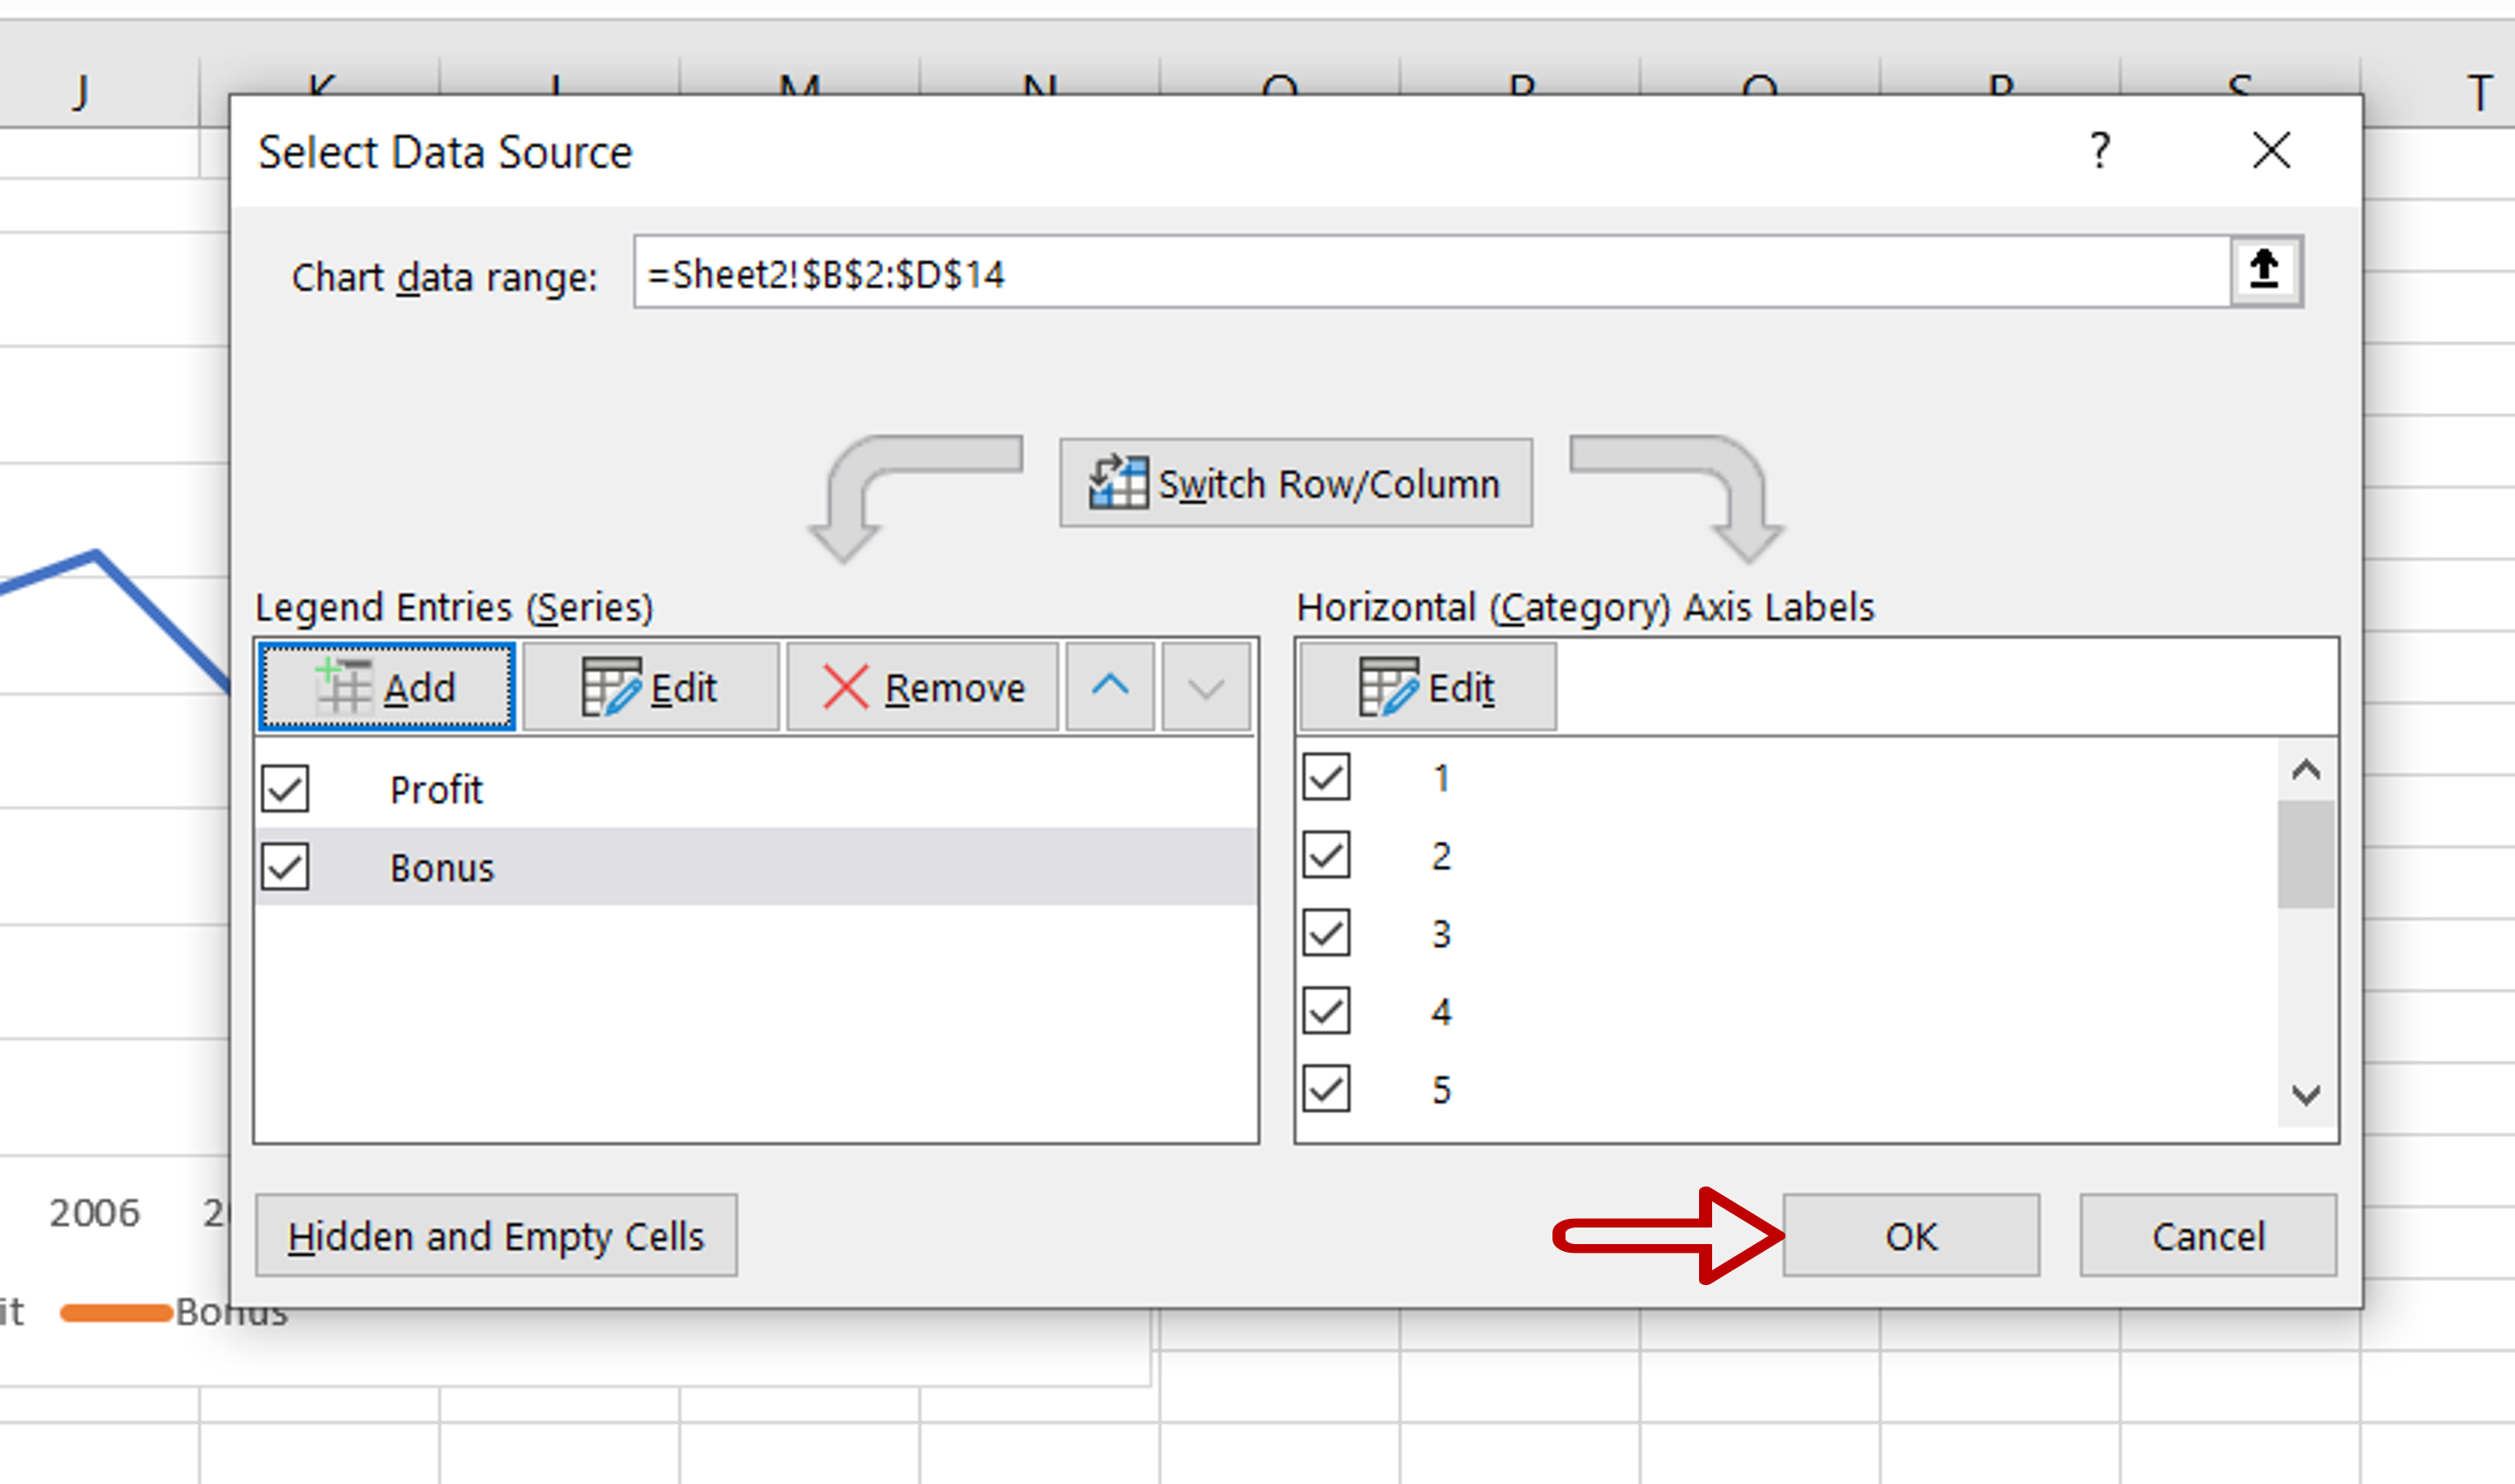Click the collapse dialog icon beside Chart data range

pyautogui.click(x=2264, y=270)
